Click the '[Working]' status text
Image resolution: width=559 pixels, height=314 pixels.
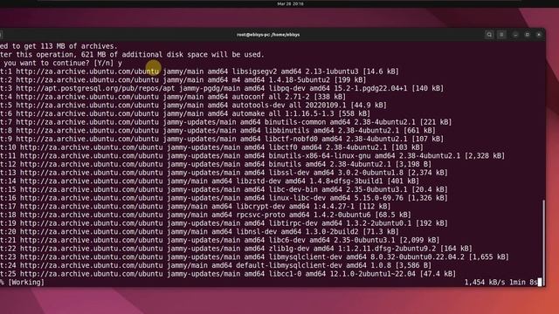(26, 283)
